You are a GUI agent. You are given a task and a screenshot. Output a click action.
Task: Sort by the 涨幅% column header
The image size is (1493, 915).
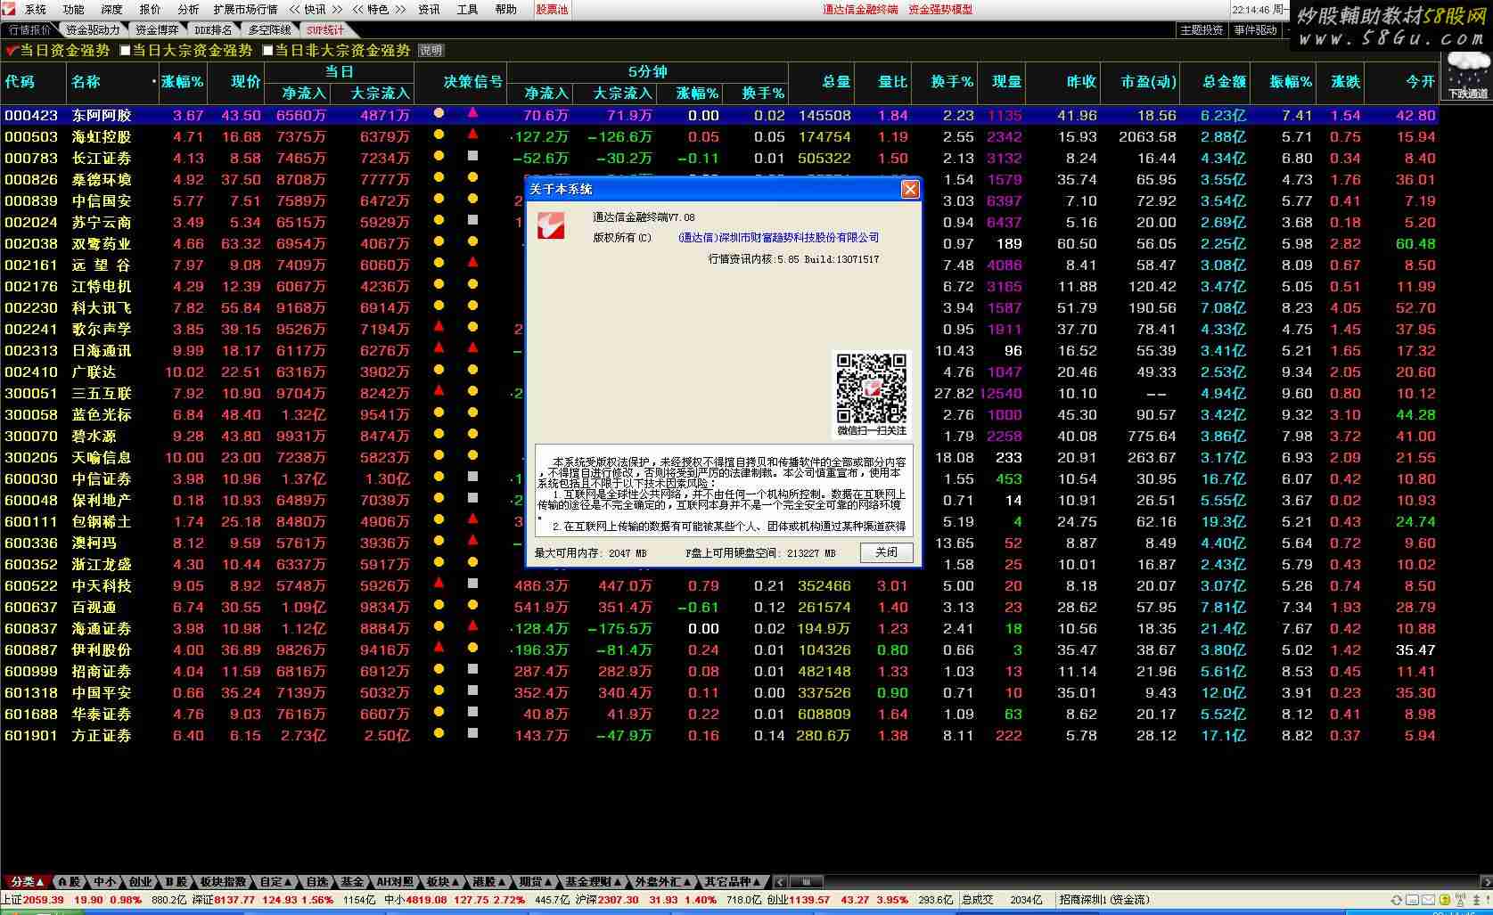pos(183,81)
